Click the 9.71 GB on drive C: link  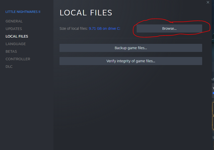pyautogui.click(x=104, y=28)
